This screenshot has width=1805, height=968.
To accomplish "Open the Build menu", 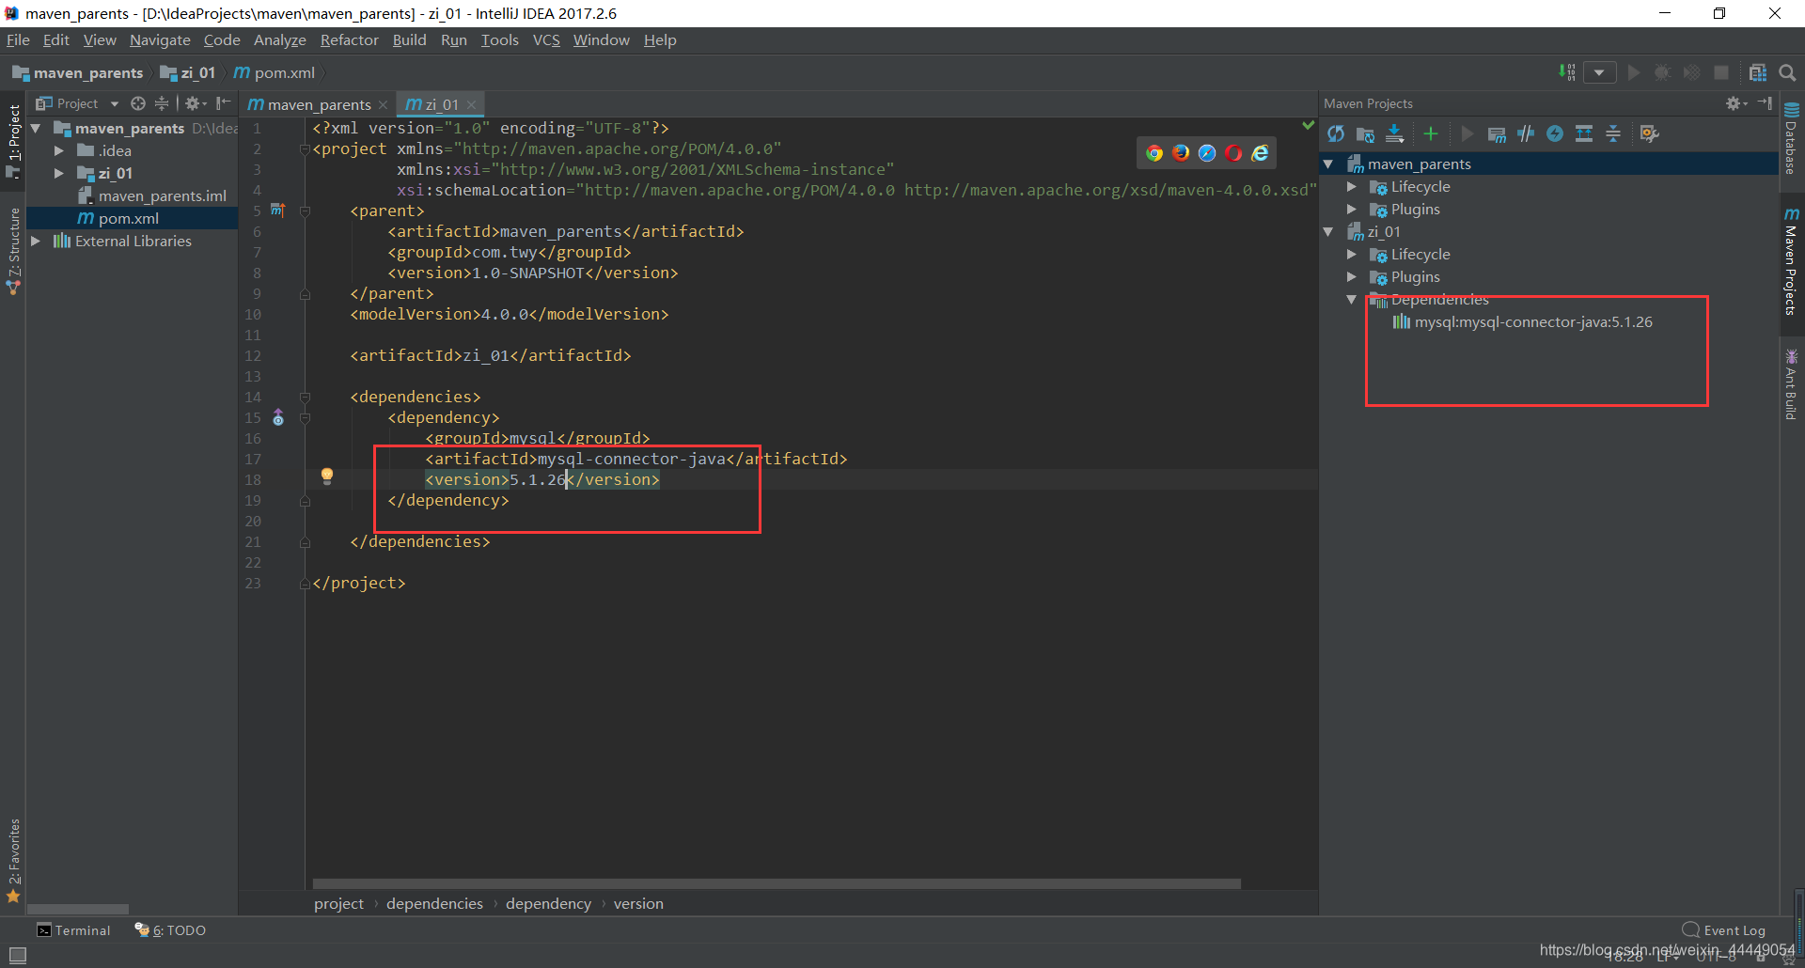I will 409,39.
